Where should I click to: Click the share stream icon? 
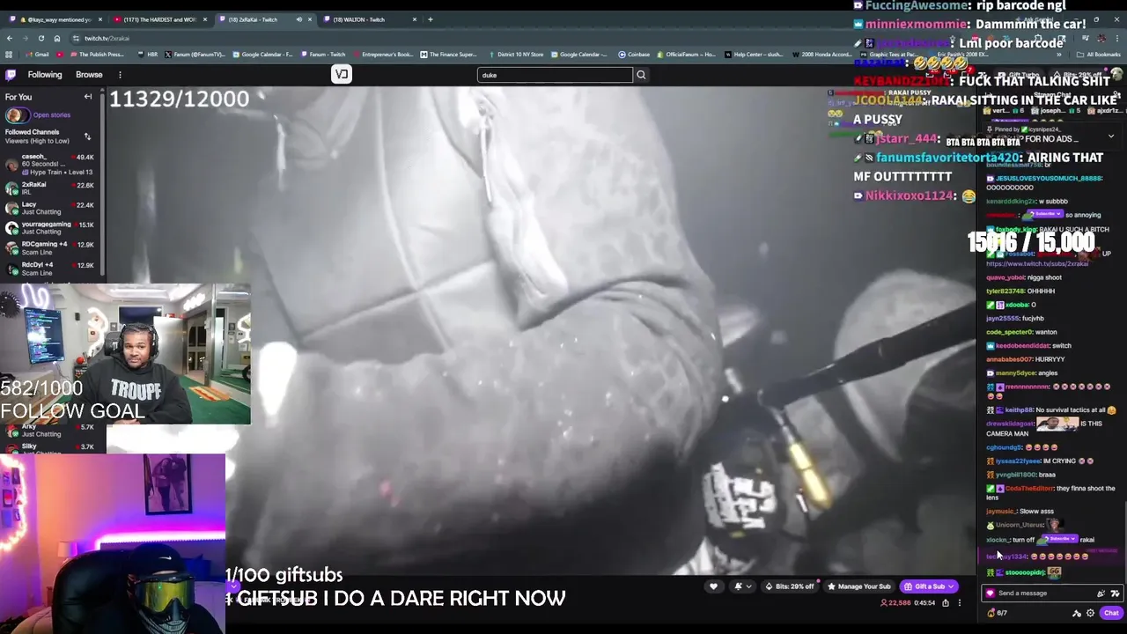point(946,603)
